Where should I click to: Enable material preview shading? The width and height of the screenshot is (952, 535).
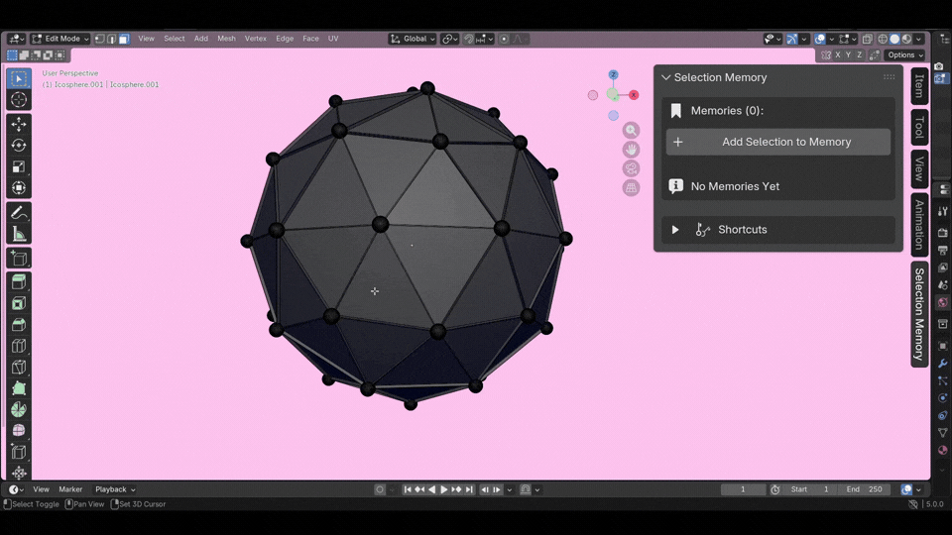click(906, 39)
